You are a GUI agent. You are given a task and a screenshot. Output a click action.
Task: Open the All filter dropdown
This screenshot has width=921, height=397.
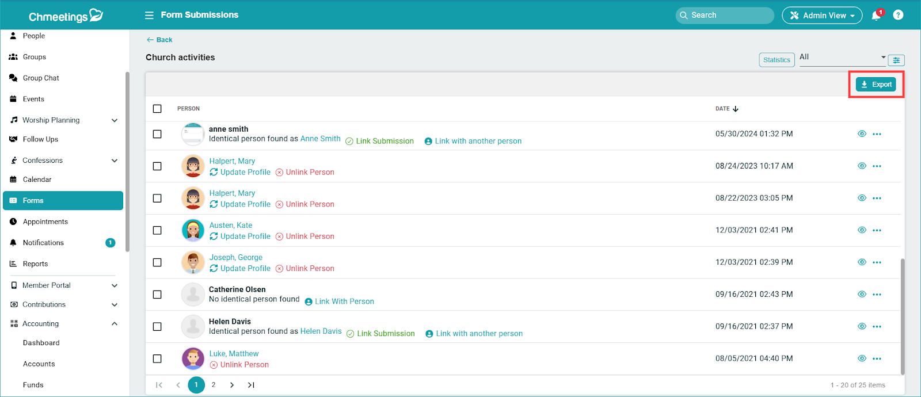(842, 58)
